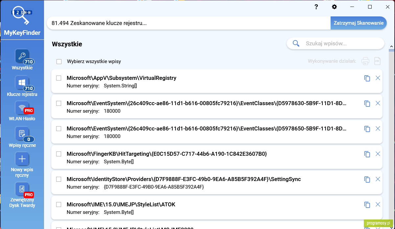
Task: Open the help question mark
Action: coord(316,7)
